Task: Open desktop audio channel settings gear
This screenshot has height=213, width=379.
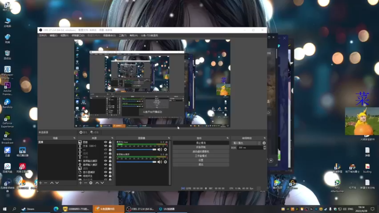Action: 165,162
